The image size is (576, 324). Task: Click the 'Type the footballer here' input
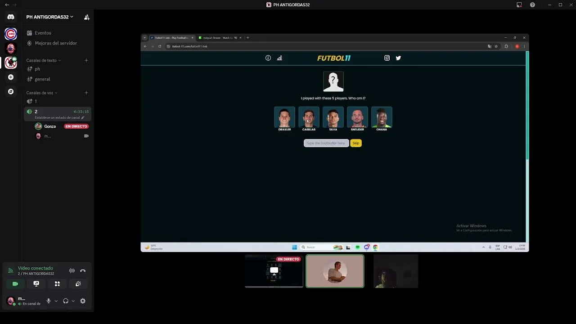click(x=326, y=143)
